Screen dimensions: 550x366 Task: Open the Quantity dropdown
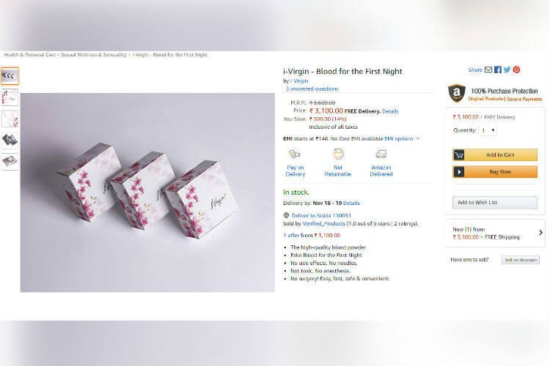point(488,130)
